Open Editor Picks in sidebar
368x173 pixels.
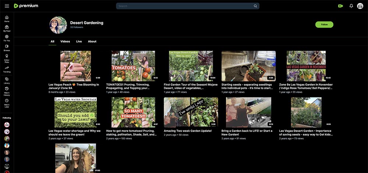click(7, 58)
